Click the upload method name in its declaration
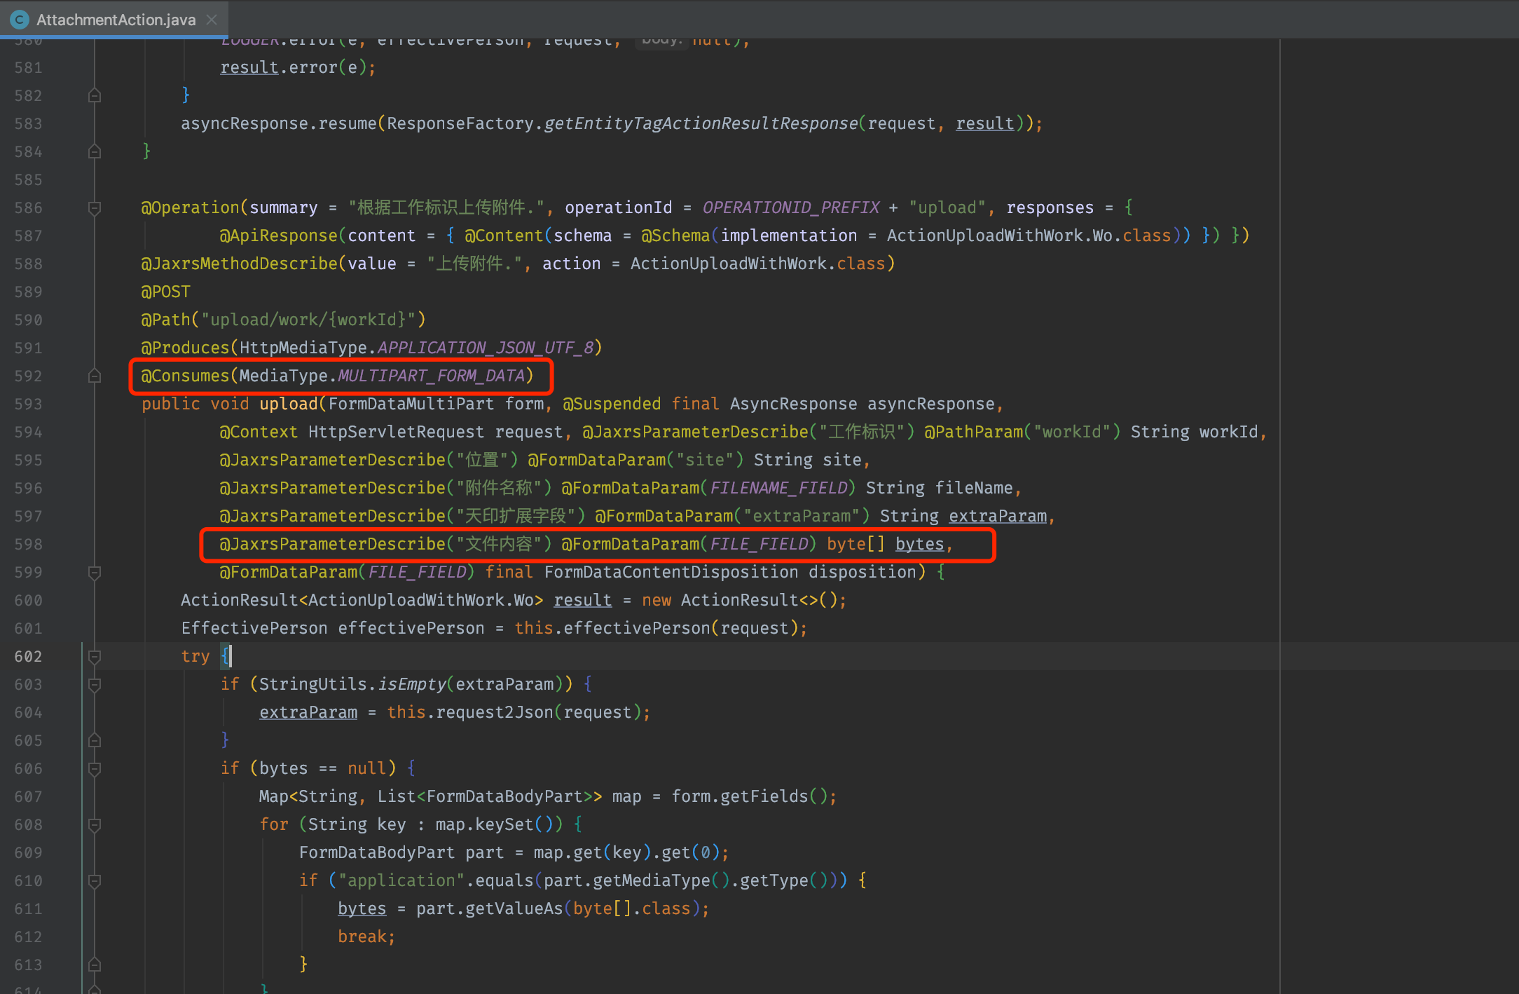The image size is (1519, 994). pyautogui.click(x=288, y=404)
